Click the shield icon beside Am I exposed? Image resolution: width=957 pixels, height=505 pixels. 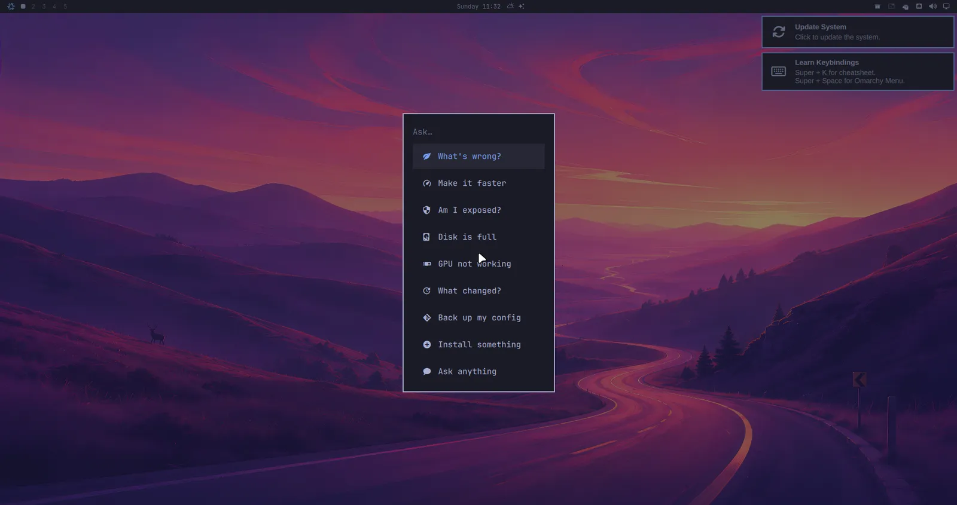[x=427, y=210]
